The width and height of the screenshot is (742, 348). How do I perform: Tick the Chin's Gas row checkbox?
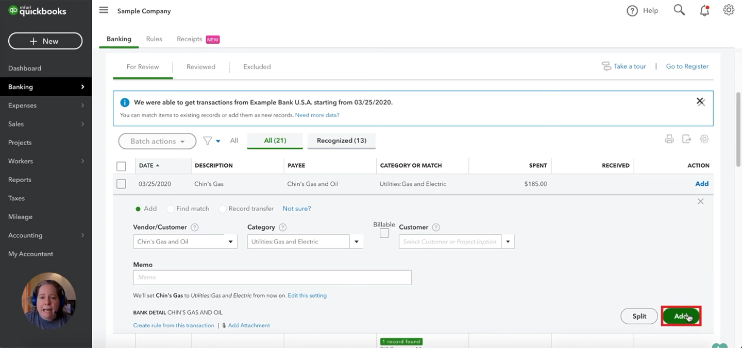point(121,184)
